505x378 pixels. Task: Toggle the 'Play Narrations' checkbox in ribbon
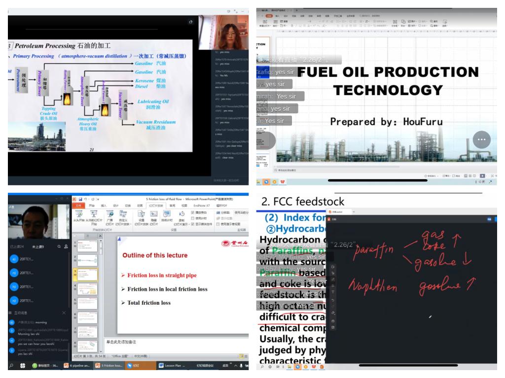[x=193, y=213]
